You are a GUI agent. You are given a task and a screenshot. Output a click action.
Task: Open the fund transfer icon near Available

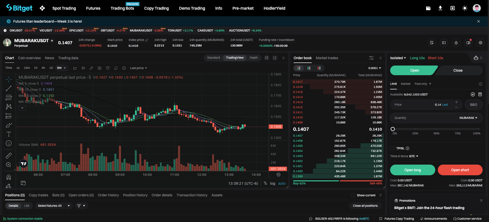coord(473,94)
